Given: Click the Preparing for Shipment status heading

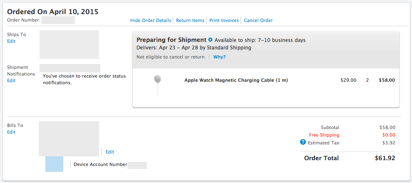Looking at the screenshot, I should pyautogui.click(x=171, y=40).
